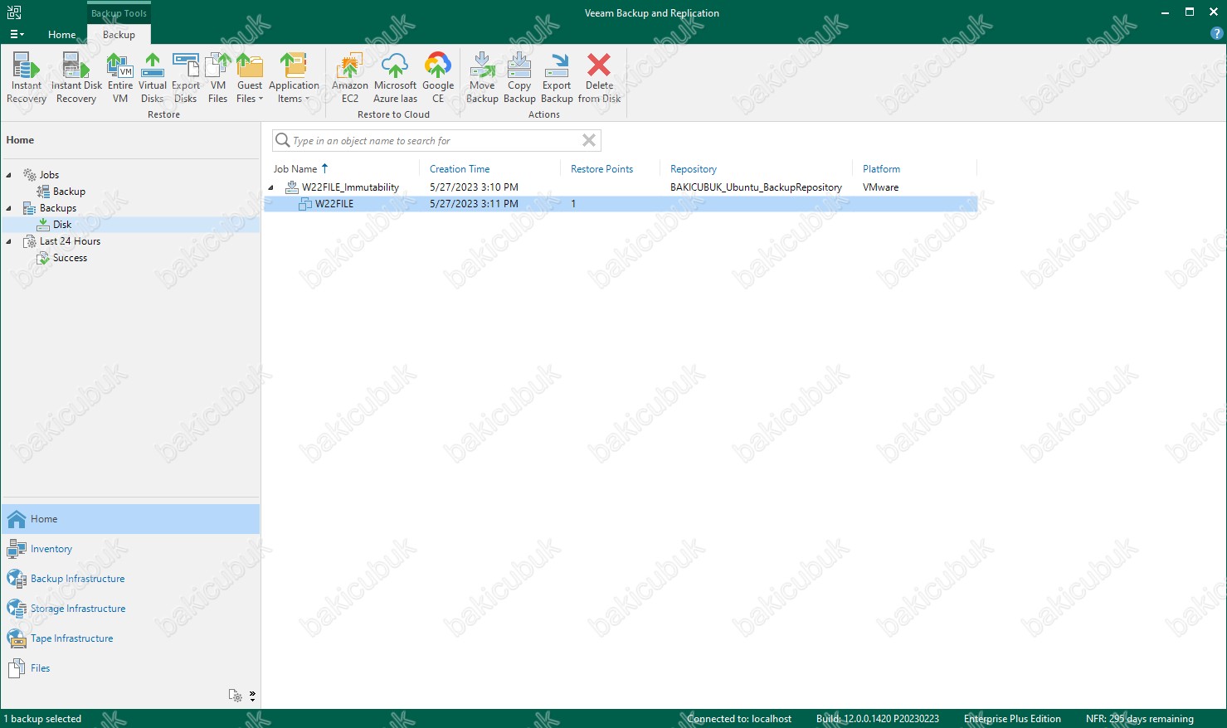Click Copy Backup action
The image size is (1227, 728).
(x=519, y=78)
